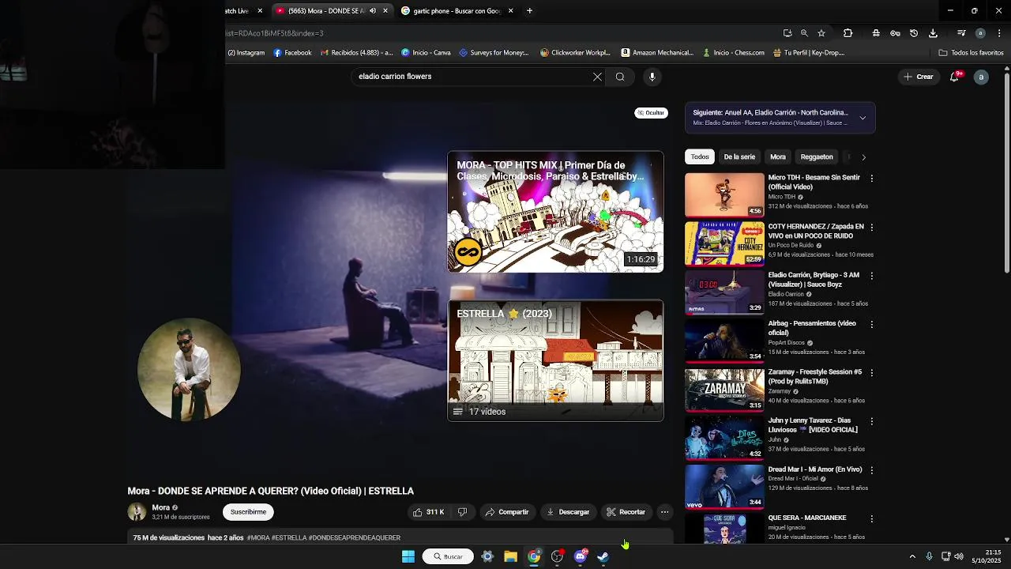Clear the search box text
Screen dimensions: 1011x569
coord(597,77)
